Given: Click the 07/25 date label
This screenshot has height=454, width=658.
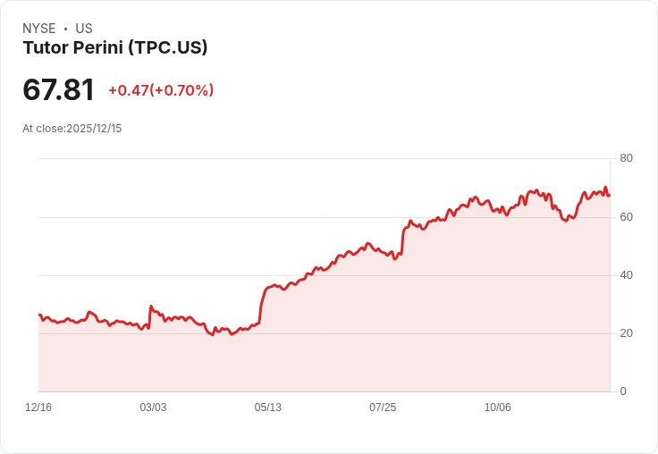Looking at the screenshot, I should [383, 408].
